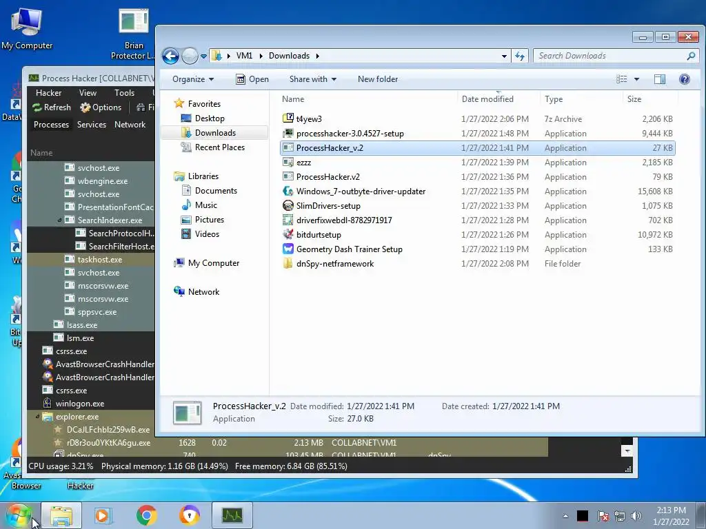Select the t4yew3 archive file icon
The width and height of the screenshot is (706, 529).
click(288, 118)
